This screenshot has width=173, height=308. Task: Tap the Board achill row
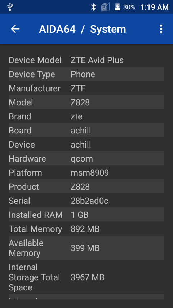point(86,130)
